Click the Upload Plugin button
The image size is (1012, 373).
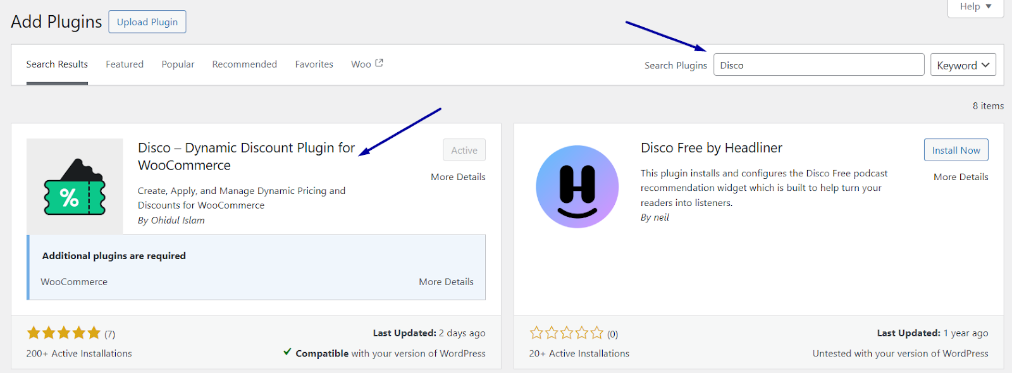(147, 22)
